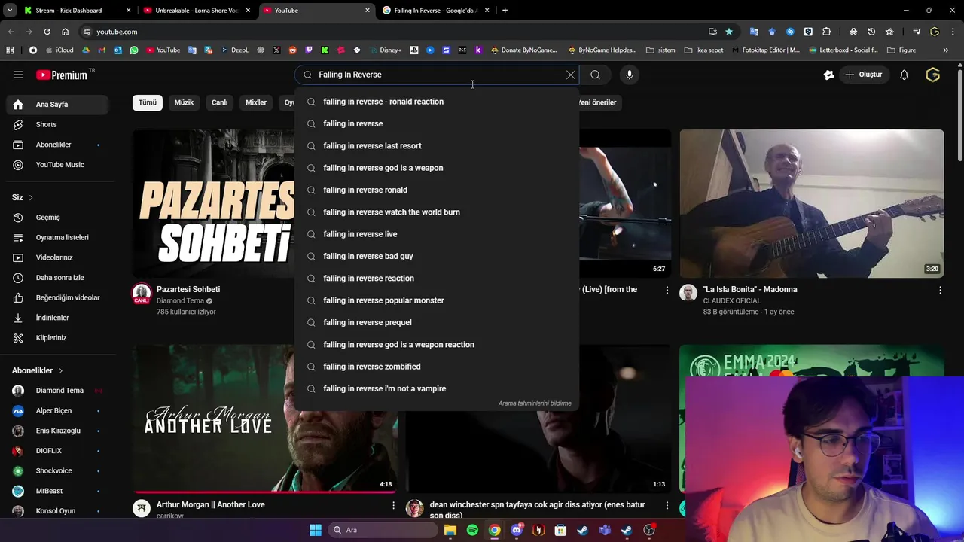Select the Mix'ler filter chip
Viewport: 964px width, 542px height.
(256, 102)
